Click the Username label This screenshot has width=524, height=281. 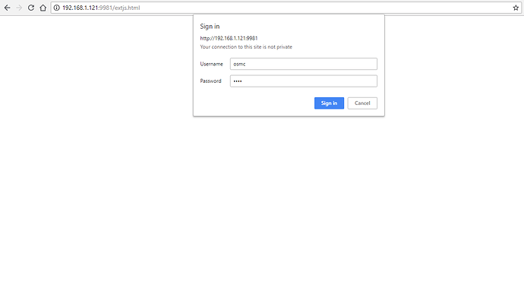pyautogui.click(x=211, y=64)
